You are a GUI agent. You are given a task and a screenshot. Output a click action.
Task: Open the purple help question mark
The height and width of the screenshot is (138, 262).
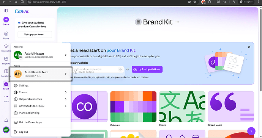click(x=251, y=131)
